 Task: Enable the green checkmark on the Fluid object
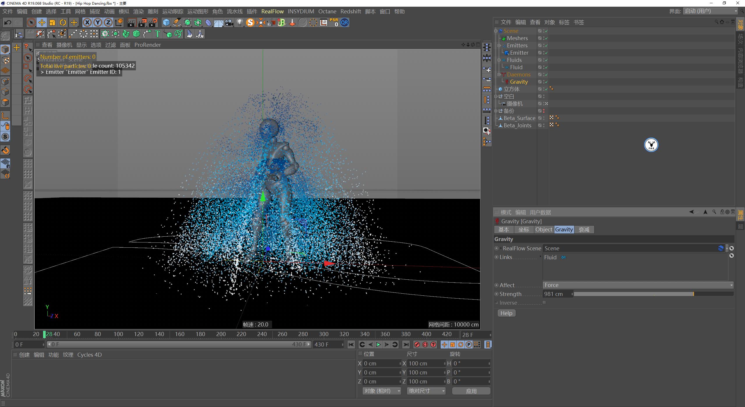(x=546, y=67)
